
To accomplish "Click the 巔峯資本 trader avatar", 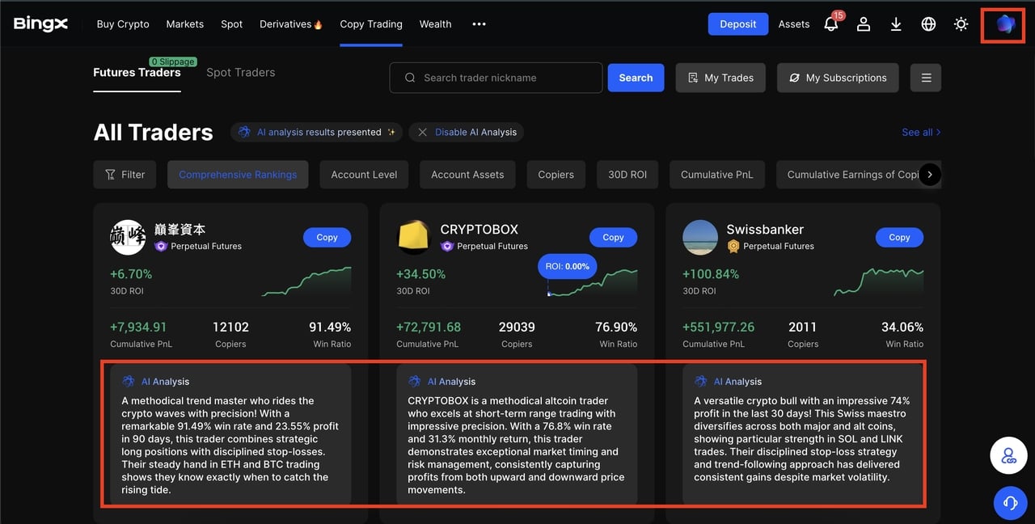I will pos(128,237).
